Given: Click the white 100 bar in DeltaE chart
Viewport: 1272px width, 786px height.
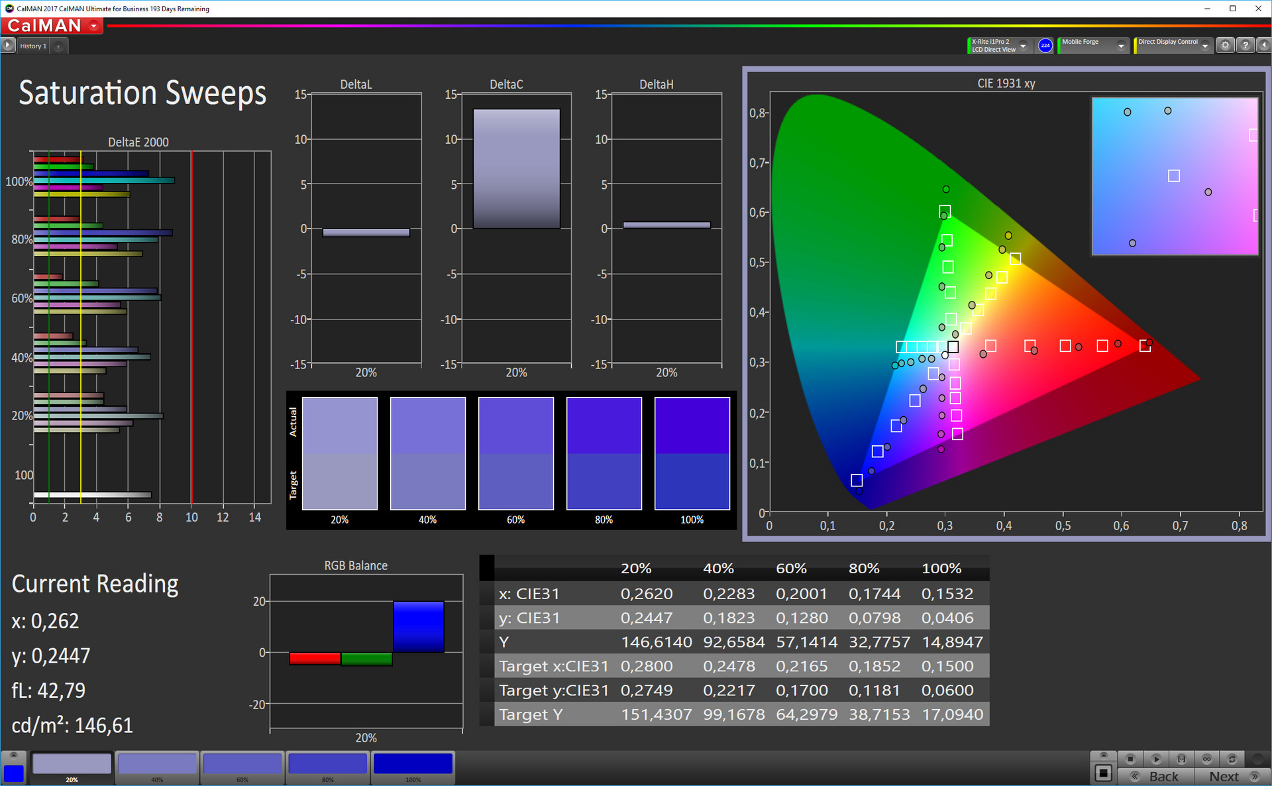Looking at the screenshot, I should coord(92,494).
